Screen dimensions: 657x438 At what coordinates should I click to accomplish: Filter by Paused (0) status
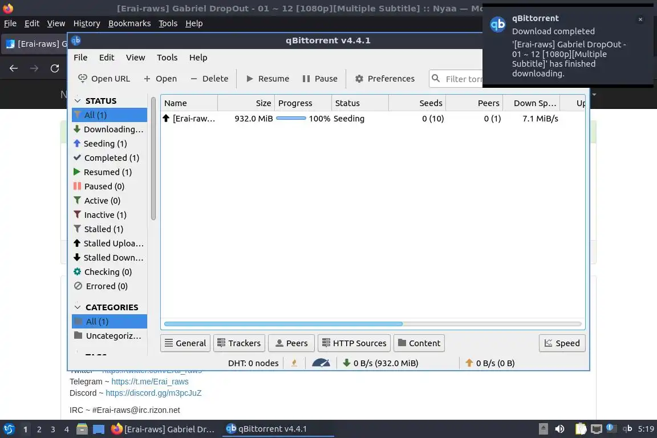point(109,186)
